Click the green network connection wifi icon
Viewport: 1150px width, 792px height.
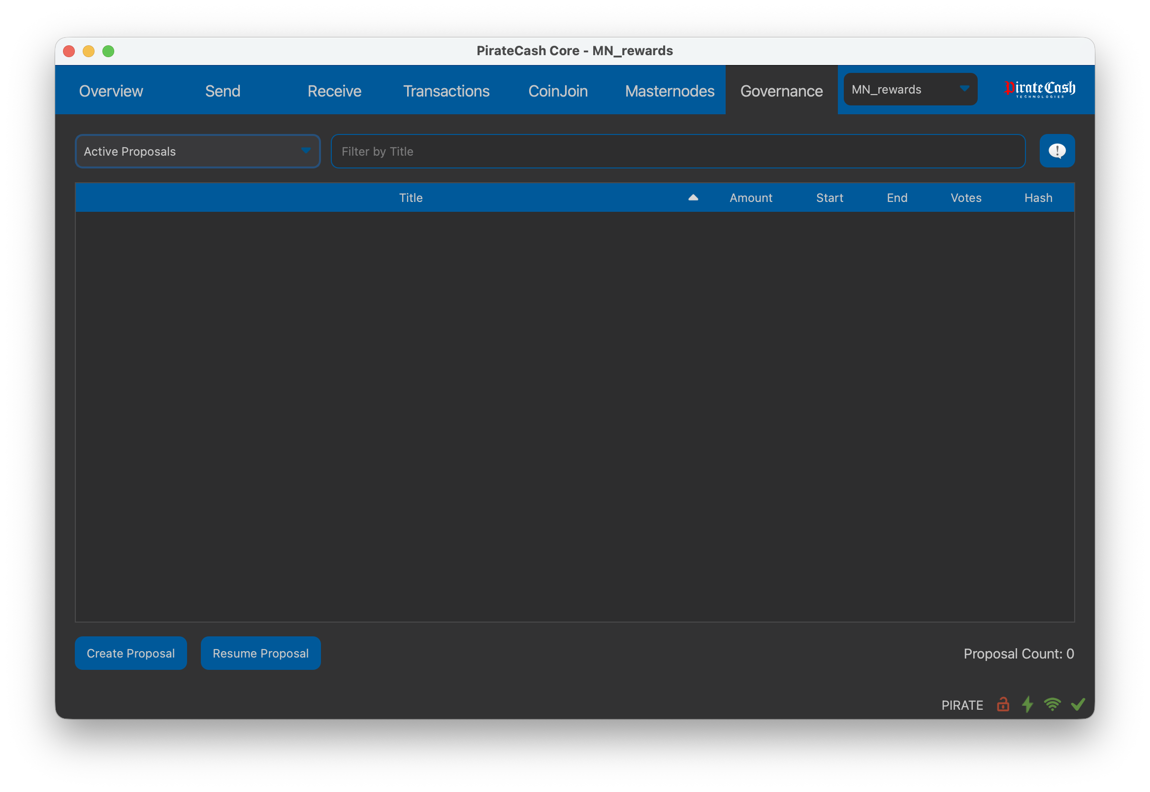[x=1052, y=704]
